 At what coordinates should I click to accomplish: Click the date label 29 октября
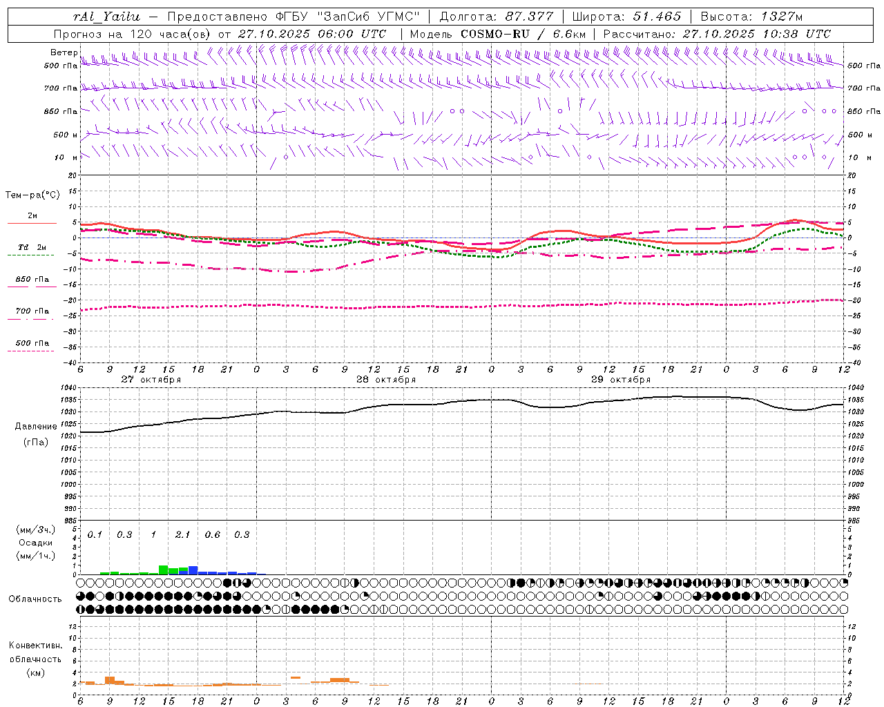[621, 380]
